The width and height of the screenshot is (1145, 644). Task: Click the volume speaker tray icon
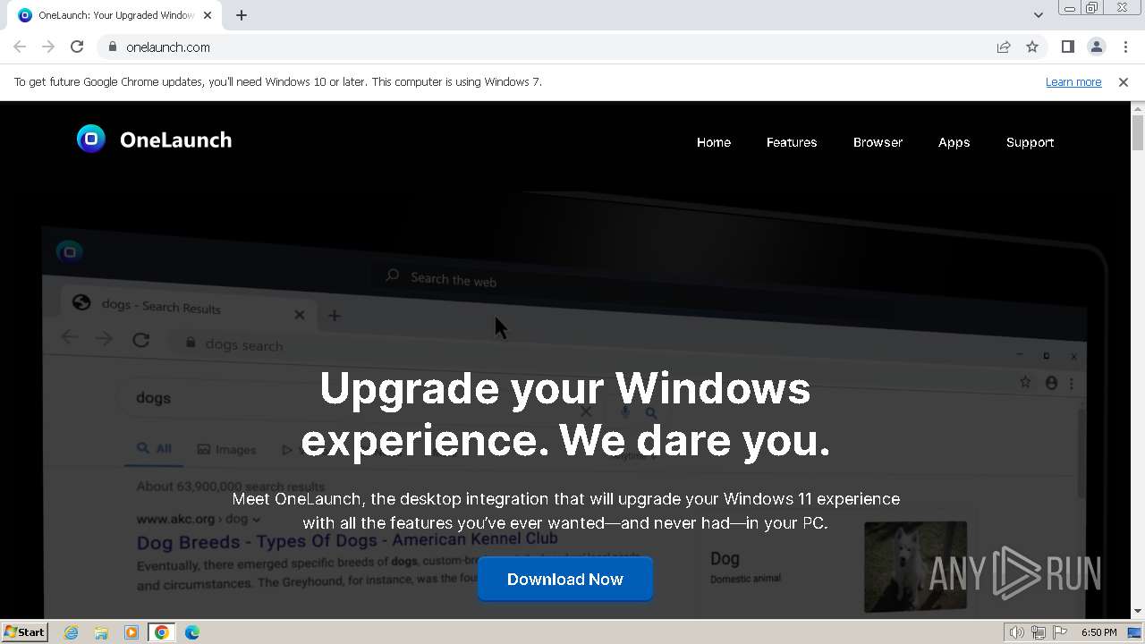point(1016,632)
